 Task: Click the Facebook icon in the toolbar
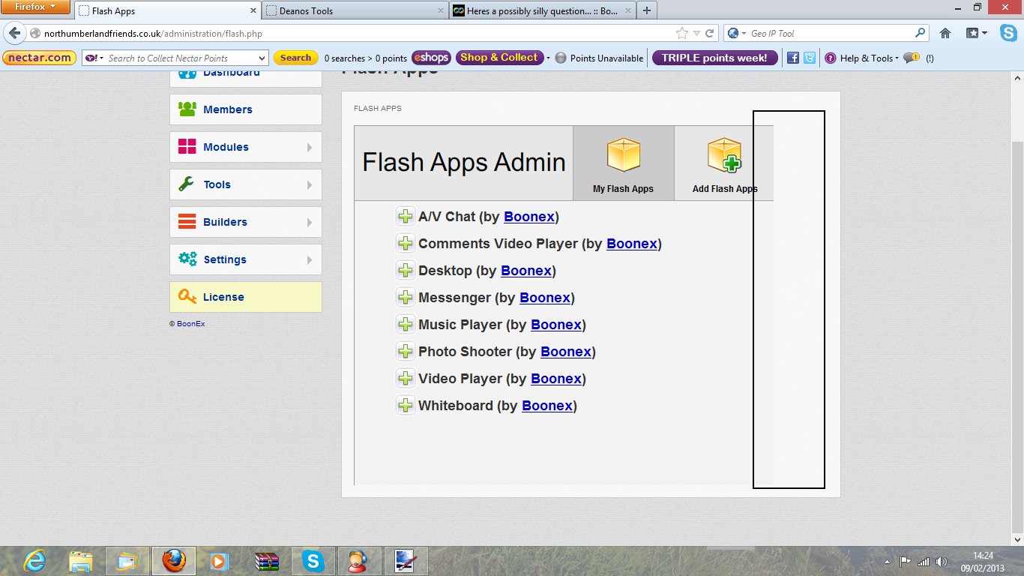click(792, 58)
